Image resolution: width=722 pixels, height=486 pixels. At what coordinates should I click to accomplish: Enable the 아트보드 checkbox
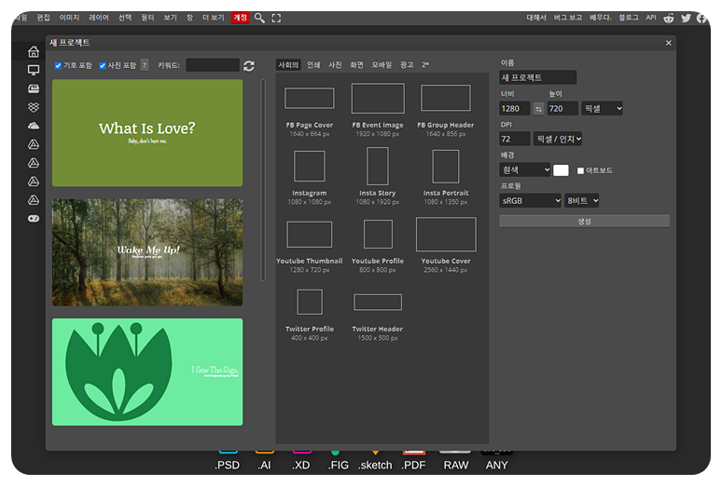(580, 170)
